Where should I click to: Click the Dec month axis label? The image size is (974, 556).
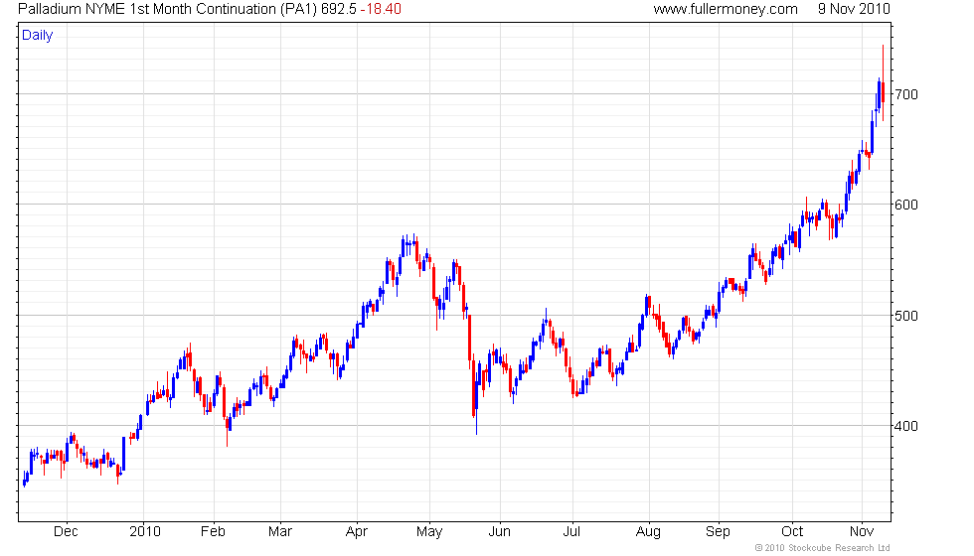tap(66, 532)
